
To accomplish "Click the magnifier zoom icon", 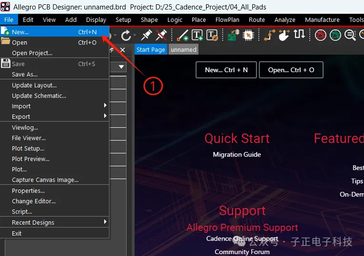I will click(350, 35).
